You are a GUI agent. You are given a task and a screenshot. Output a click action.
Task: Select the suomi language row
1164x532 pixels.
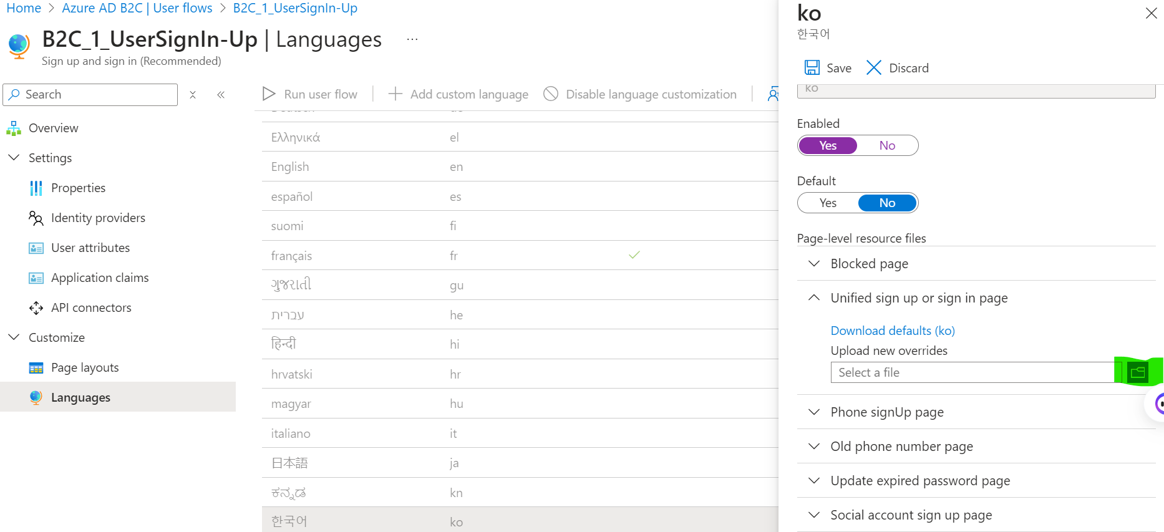520,226
